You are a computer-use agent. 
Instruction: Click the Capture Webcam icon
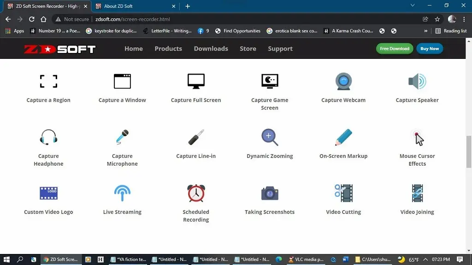click(343, 81)
